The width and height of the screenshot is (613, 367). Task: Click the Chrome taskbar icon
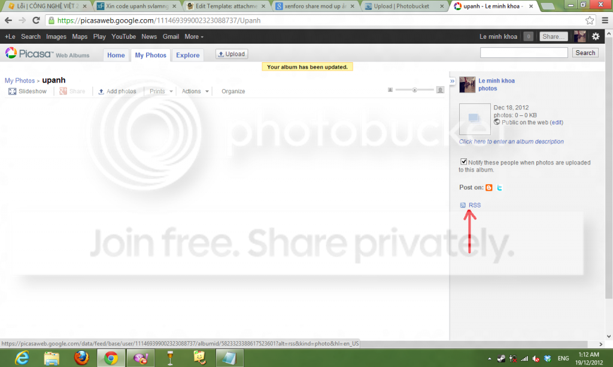pos(111,358)
